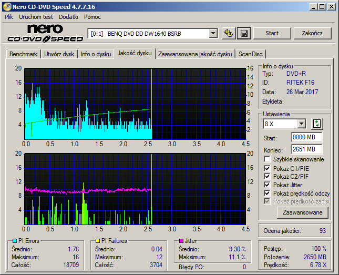This screenshot has width=339, height=275.
Task: Click the Koniec field 2651 MB
Action: tap(306, 149)
